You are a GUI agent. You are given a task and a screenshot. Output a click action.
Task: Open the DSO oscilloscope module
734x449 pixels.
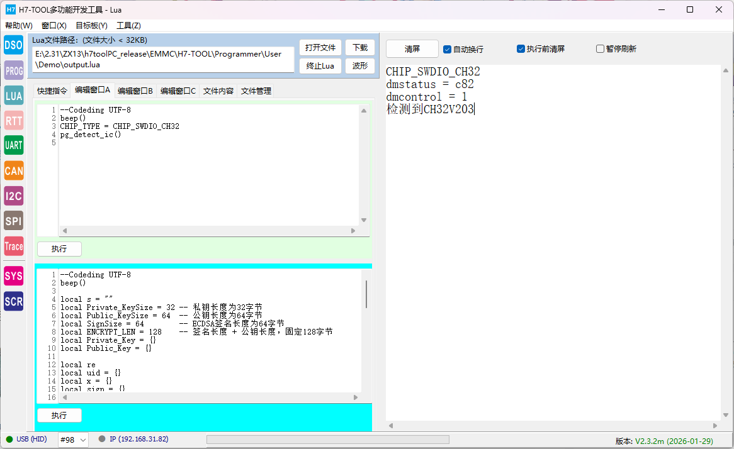[14, 45]
